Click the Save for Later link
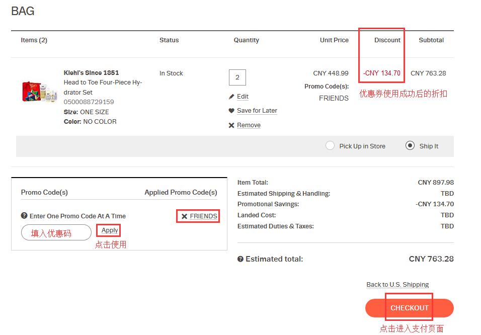Image resolution: width=481 pixels, height=335 pixels. click(257, 111)
